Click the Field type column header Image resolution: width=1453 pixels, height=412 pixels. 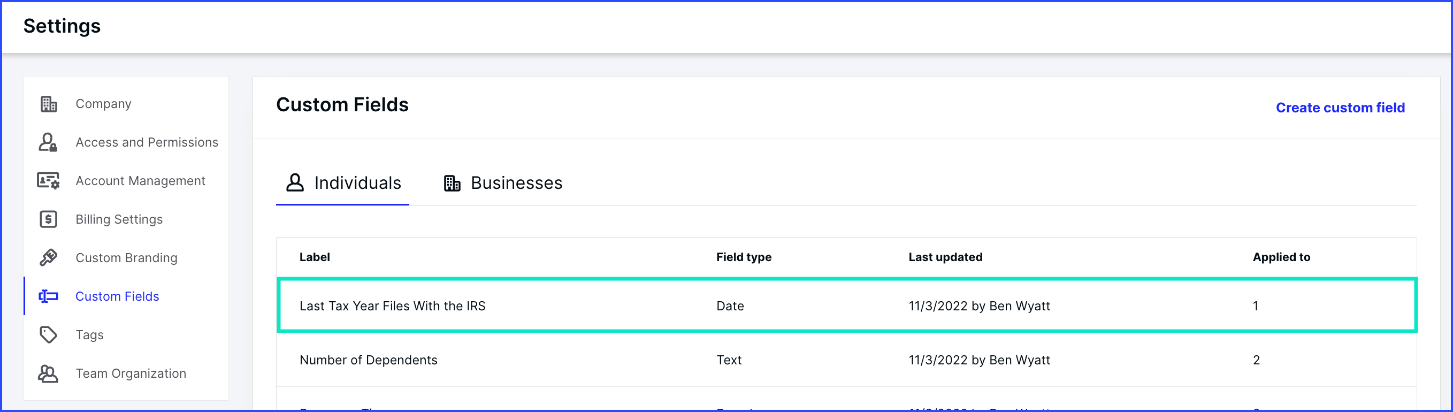(x=744, y=257)
